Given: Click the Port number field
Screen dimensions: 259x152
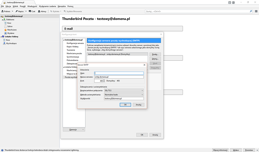Looking at the screenshot, I should 99,81.
